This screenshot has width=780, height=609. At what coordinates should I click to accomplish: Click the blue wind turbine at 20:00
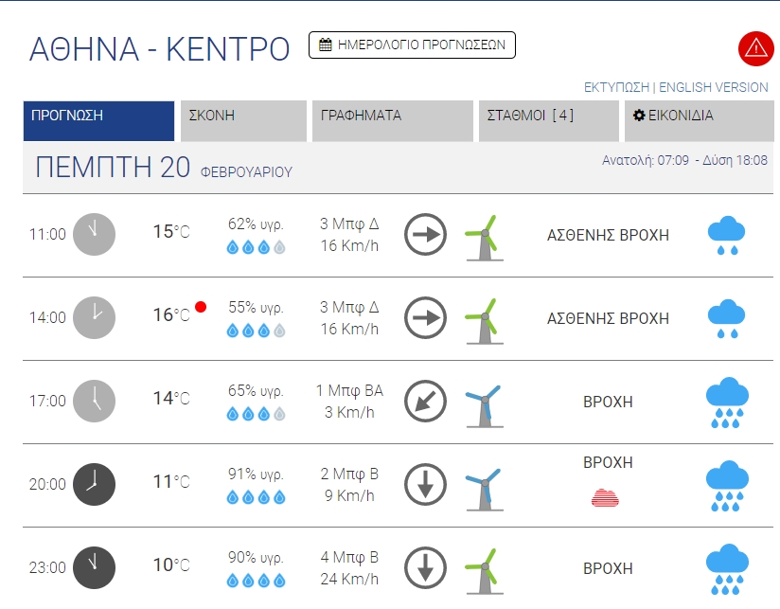pyautogui.click(x=484, y=485)
